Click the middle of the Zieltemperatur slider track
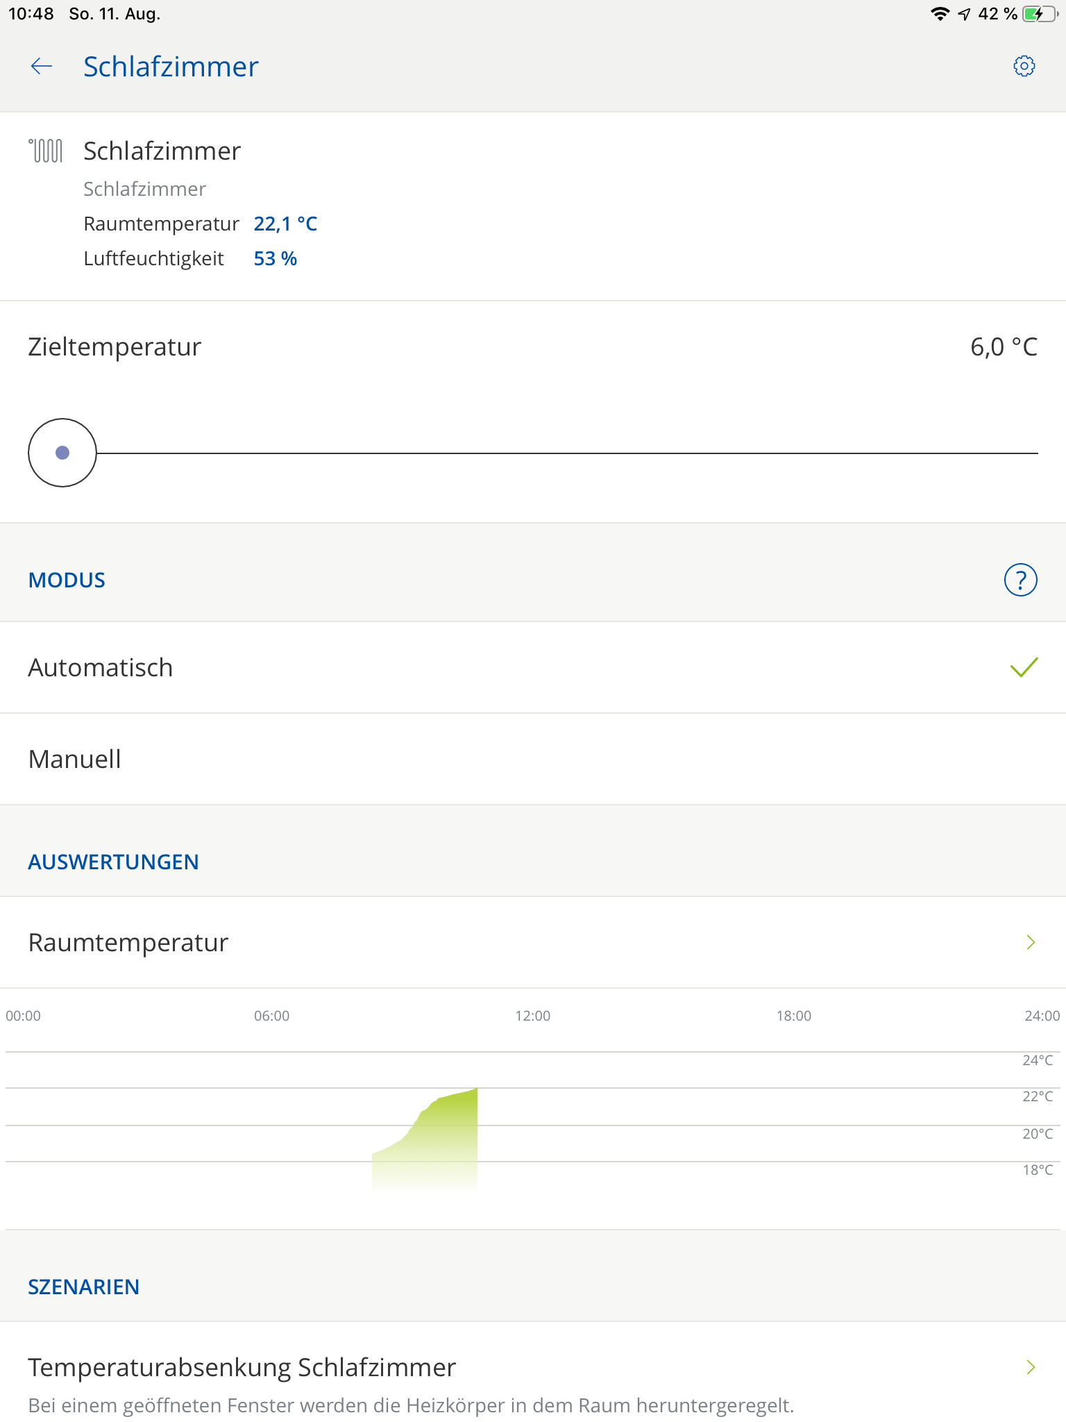Viewport: 1066px width, 1422px height. click(x=566, y=453)
